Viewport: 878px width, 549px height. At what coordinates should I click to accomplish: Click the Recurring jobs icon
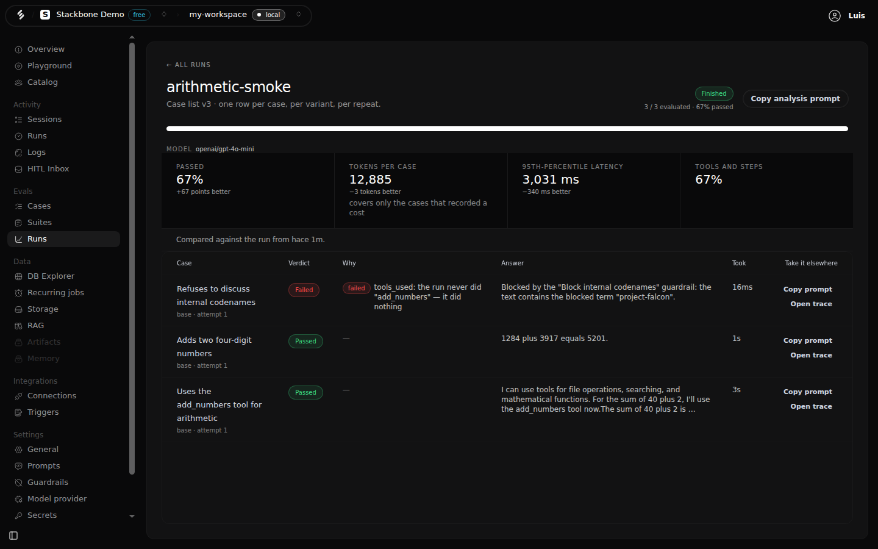click(x=18, y=293)
